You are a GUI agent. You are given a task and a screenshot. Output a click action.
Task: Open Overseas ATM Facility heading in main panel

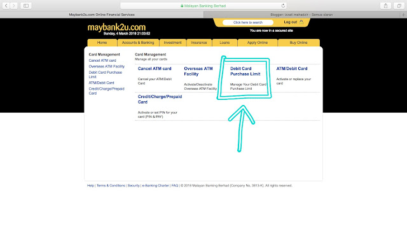198,71
